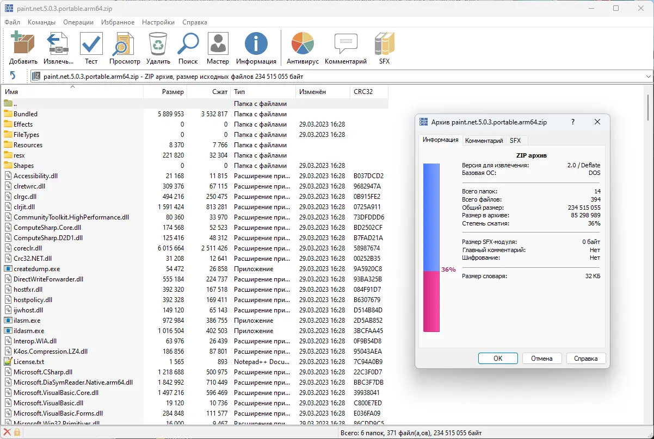
Task: Select Microsoft.VisualBasic.Forms.dll in the list
Action: click(195, 413)
